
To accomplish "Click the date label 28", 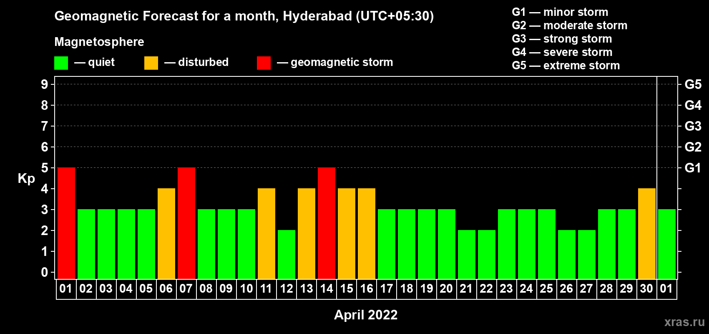I will click(x=606, y=288).
